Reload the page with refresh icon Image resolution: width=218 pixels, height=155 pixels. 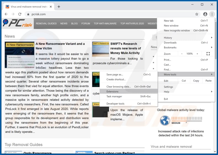(20, 14)
